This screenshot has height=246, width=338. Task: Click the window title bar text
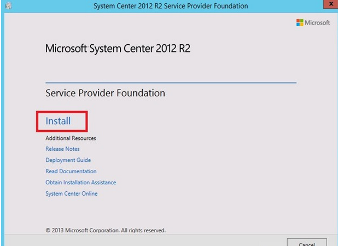click(171, 6)
